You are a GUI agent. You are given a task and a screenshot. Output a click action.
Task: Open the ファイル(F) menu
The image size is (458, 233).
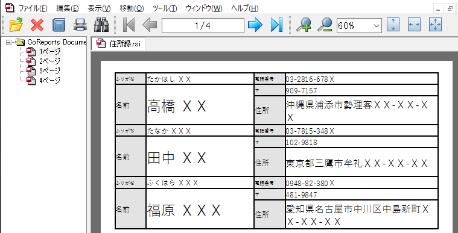[33, 8]
